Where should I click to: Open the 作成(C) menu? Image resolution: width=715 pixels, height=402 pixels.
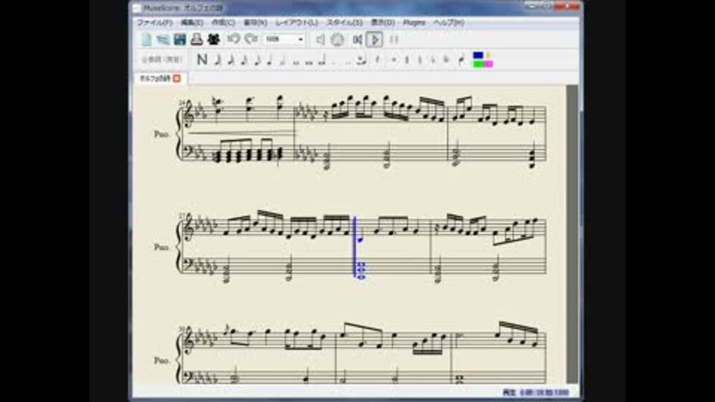(x=223, y=22)
